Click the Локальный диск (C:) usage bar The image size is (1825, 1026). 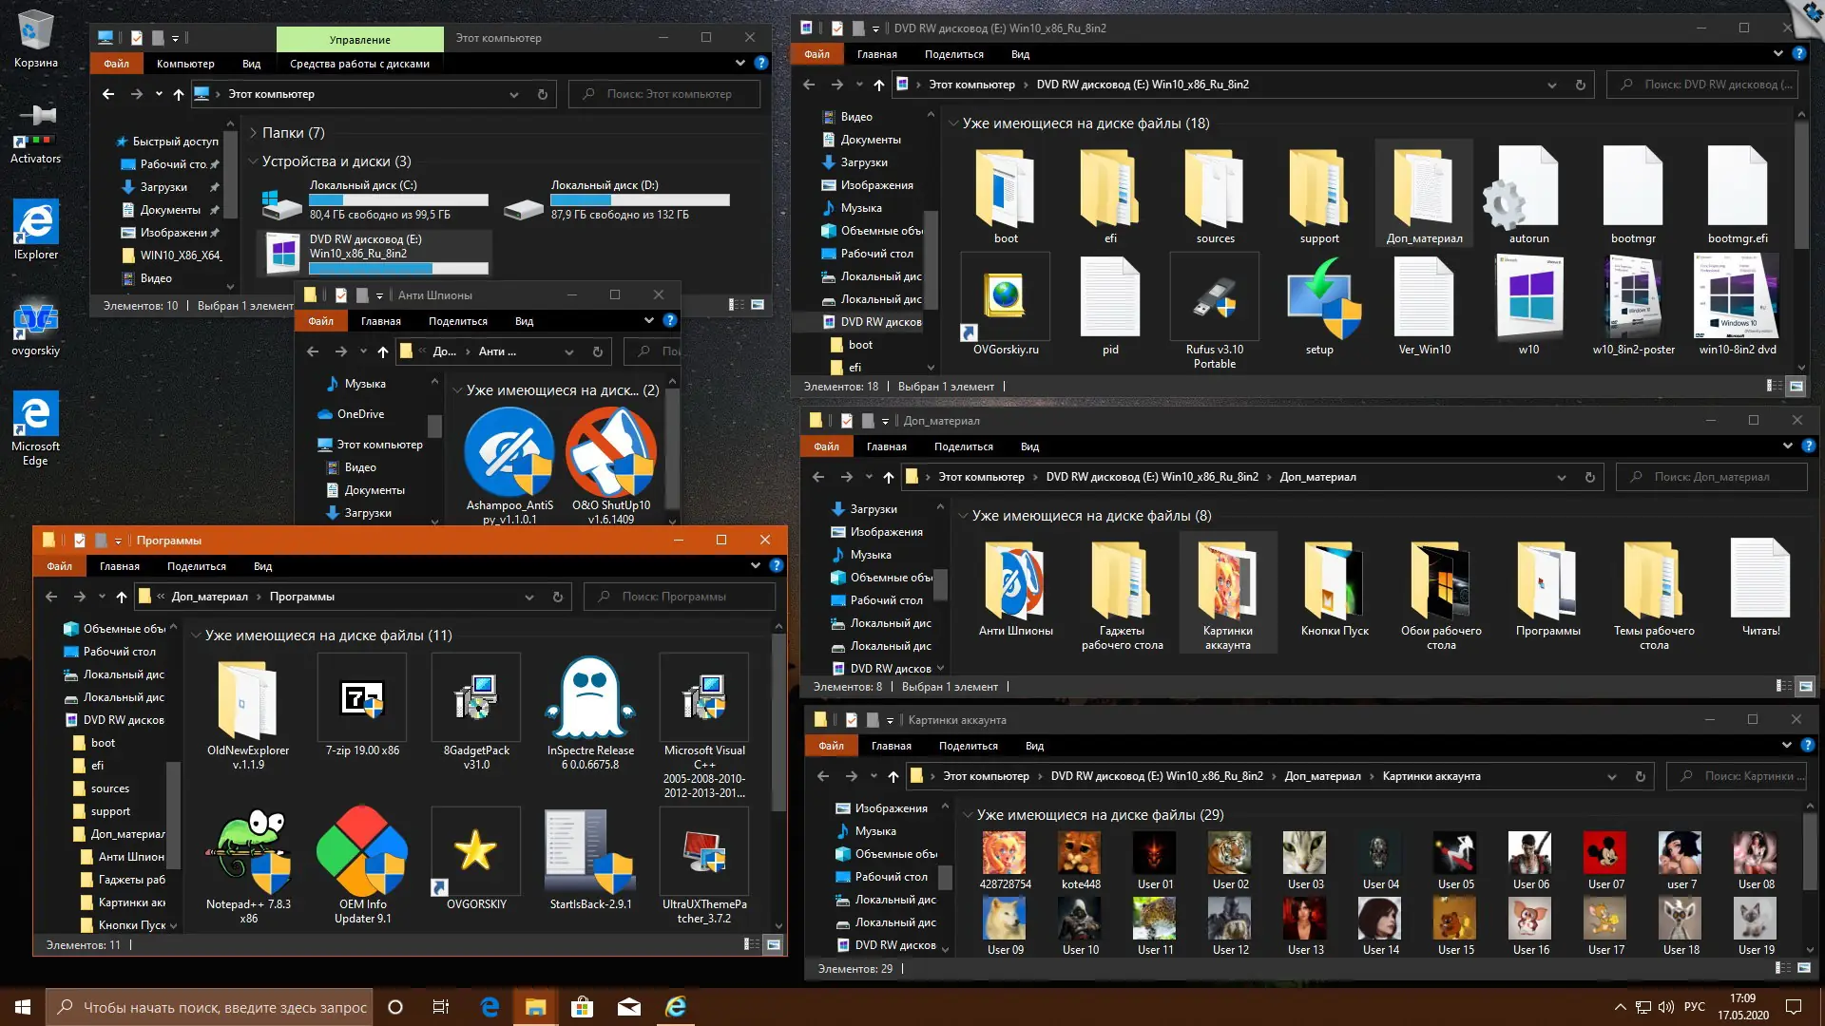(398, 200)
